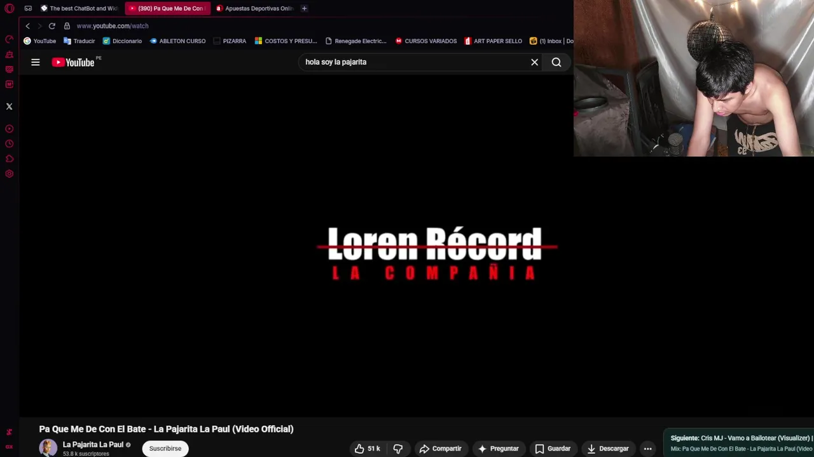Open GX Control speedometer sidebar icon

click(x=9, y=39)
